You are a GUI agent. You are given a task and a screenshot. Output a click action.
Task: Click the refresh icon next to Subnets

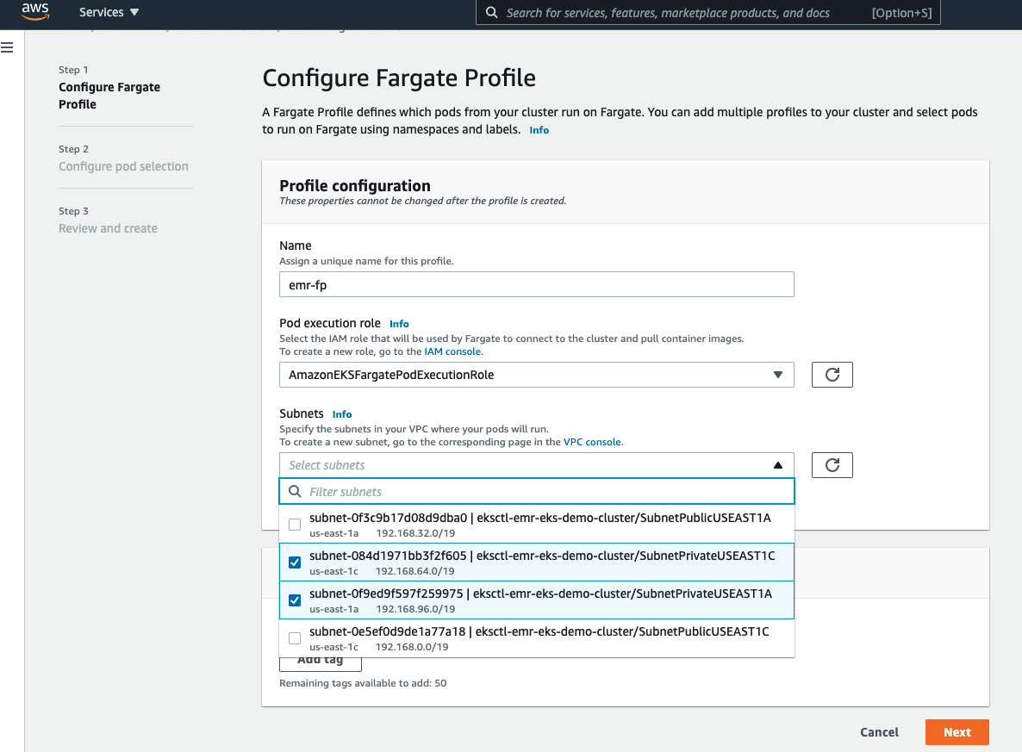pyautogui.click(x=831, y=464)
